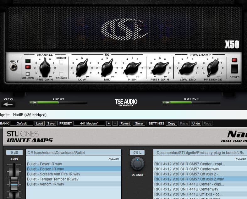Select RKH 4x12 V30 SNH 441U Center - copi...
Viewport: 247px width, 199px height.
[x=200, y=184]
